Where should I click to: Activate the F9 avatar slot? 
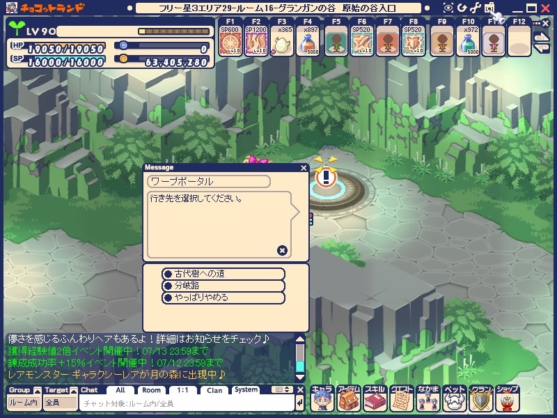(x=442, y=40)
